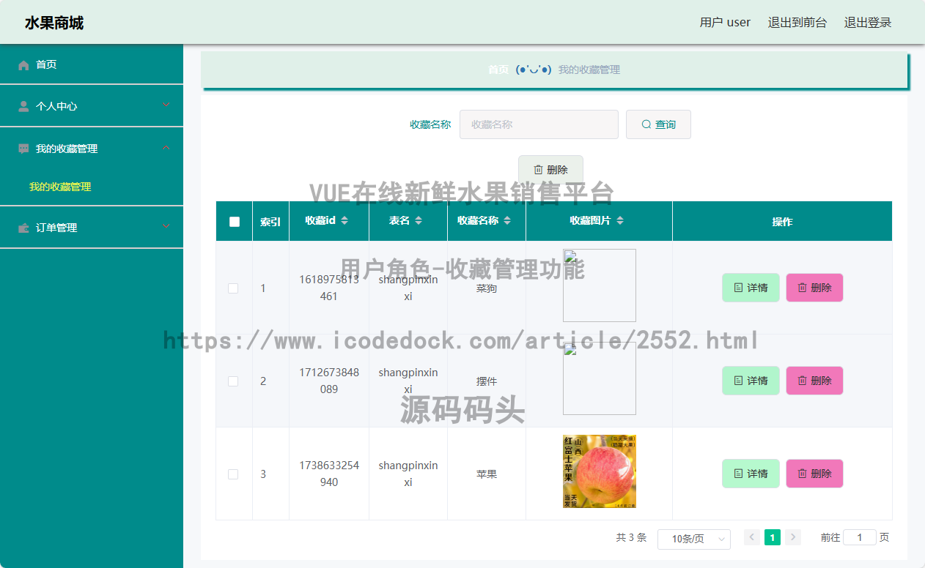
Task: Click the trash icon in top 删除 button
Action: tap(538, 170)
